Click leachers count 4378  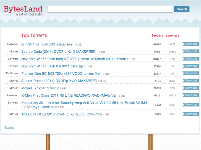[x=172, y=44]
